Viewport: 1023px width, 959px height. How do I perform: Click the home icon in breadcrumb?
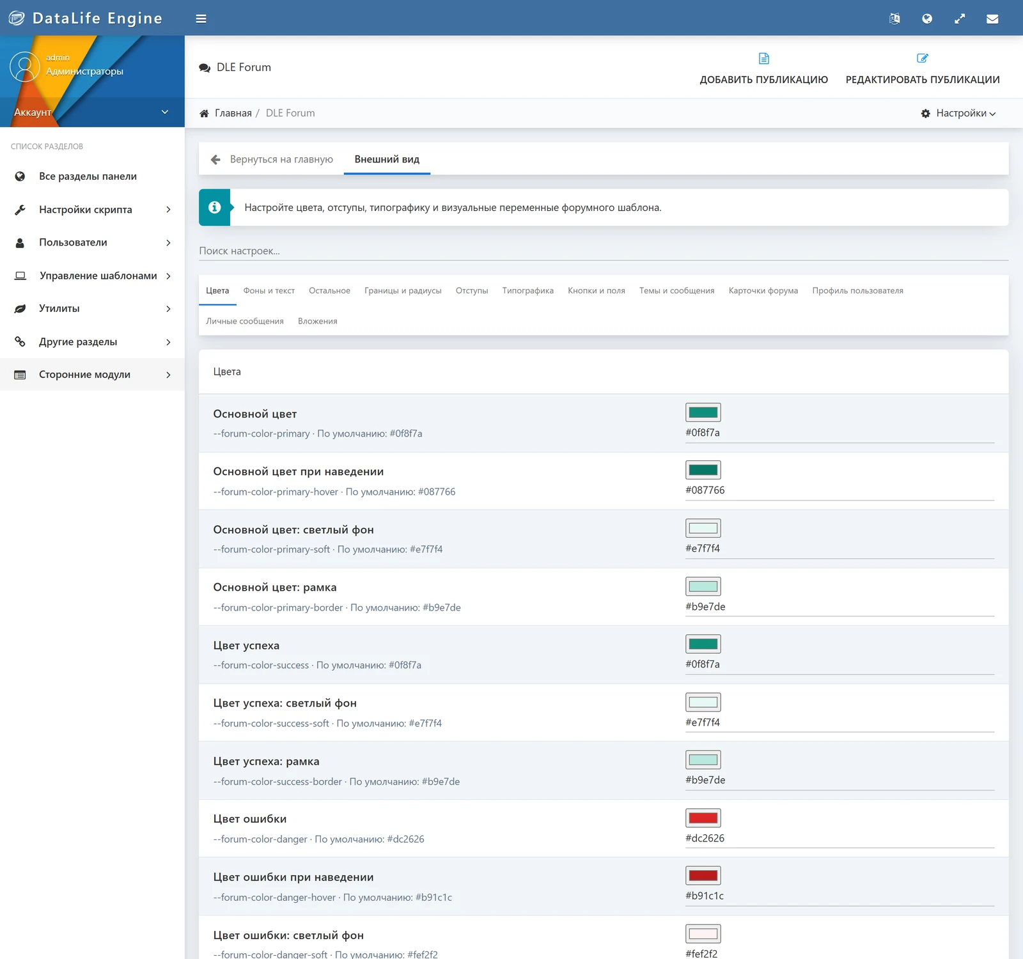204,113
